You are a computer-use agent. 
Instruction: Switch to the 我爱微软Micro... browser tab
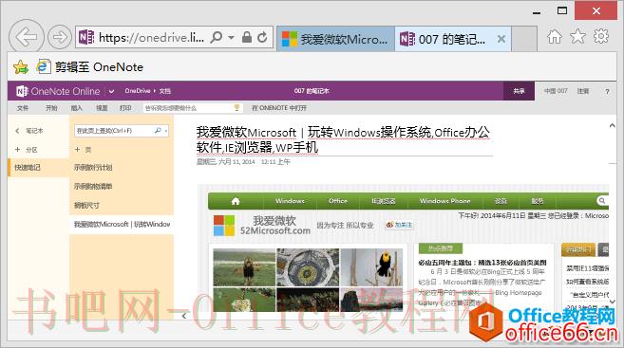[x=335, y=39]
